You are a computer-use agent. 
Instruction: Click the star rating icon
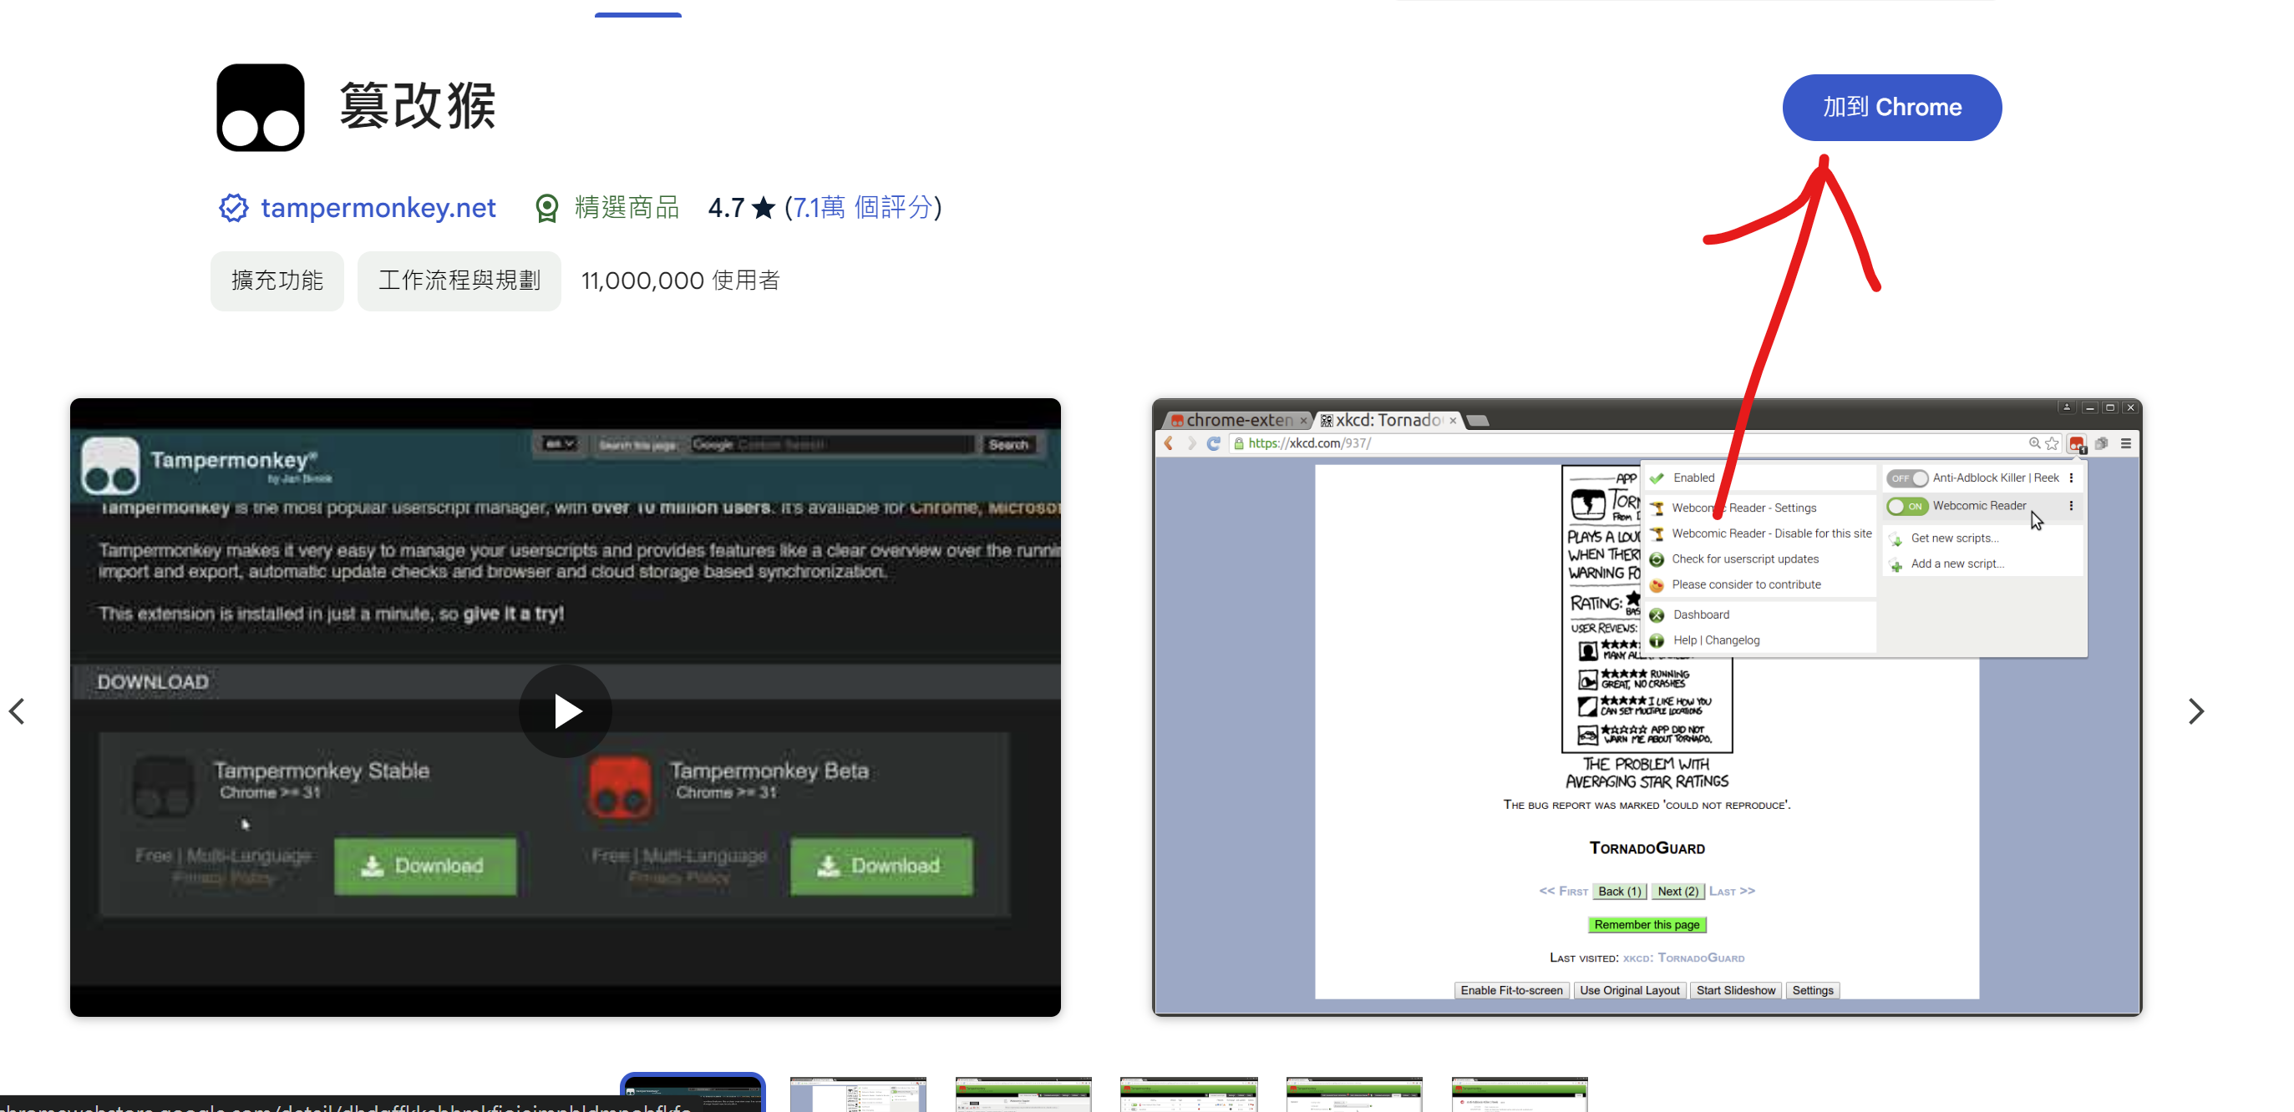coord(764,208)
